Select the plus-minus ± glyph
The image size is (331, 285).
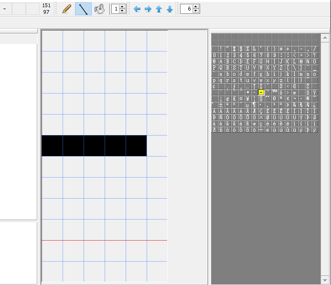point(221,105)
